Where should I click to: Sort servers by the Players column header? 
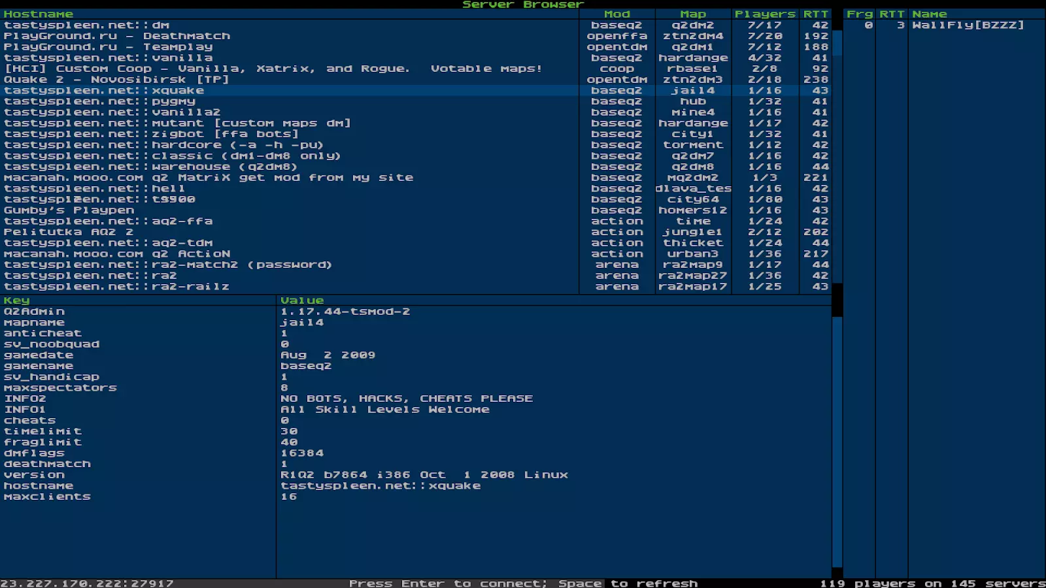pyautogui.click(x=765, y=14)
